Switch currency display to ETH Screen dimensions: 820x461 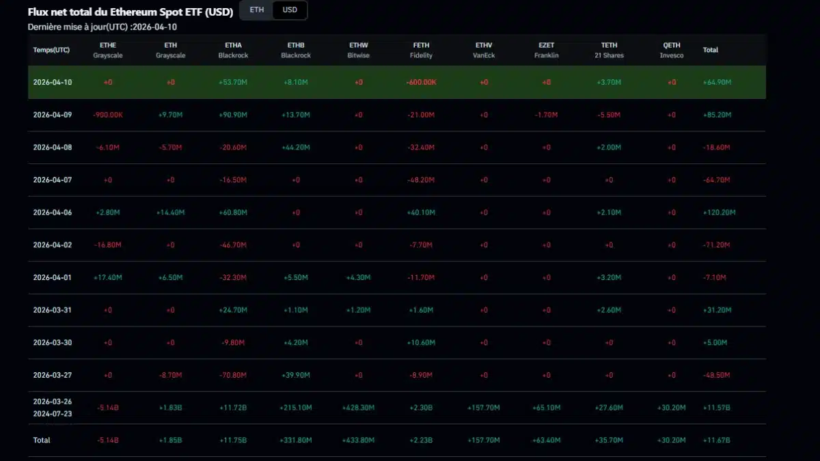click(x=256, y=10)
